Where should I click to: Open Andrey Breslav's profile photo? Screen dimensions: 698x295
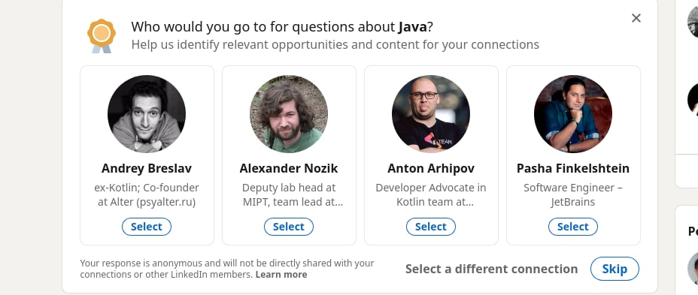coord(147,114)
